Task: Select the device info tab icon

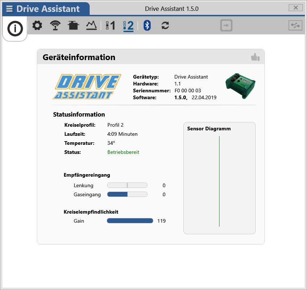Action: pyautogui.click(x=15, y=29)
